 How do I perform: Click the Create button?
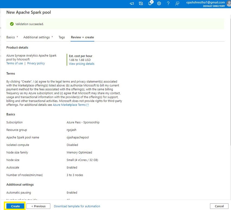tap(15, 206)
